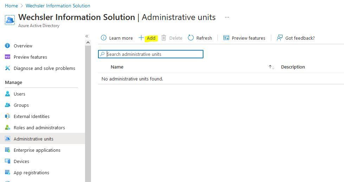Click the Users icon in sidebar
This screenshot has height=182, width=344.
point(7,93)
